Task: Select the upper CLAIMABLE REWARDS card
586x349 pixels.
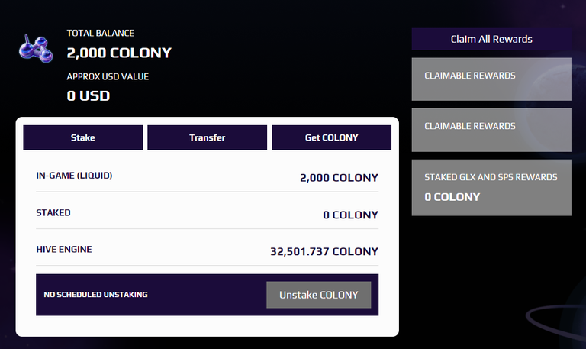Action: tap(491, 79)
